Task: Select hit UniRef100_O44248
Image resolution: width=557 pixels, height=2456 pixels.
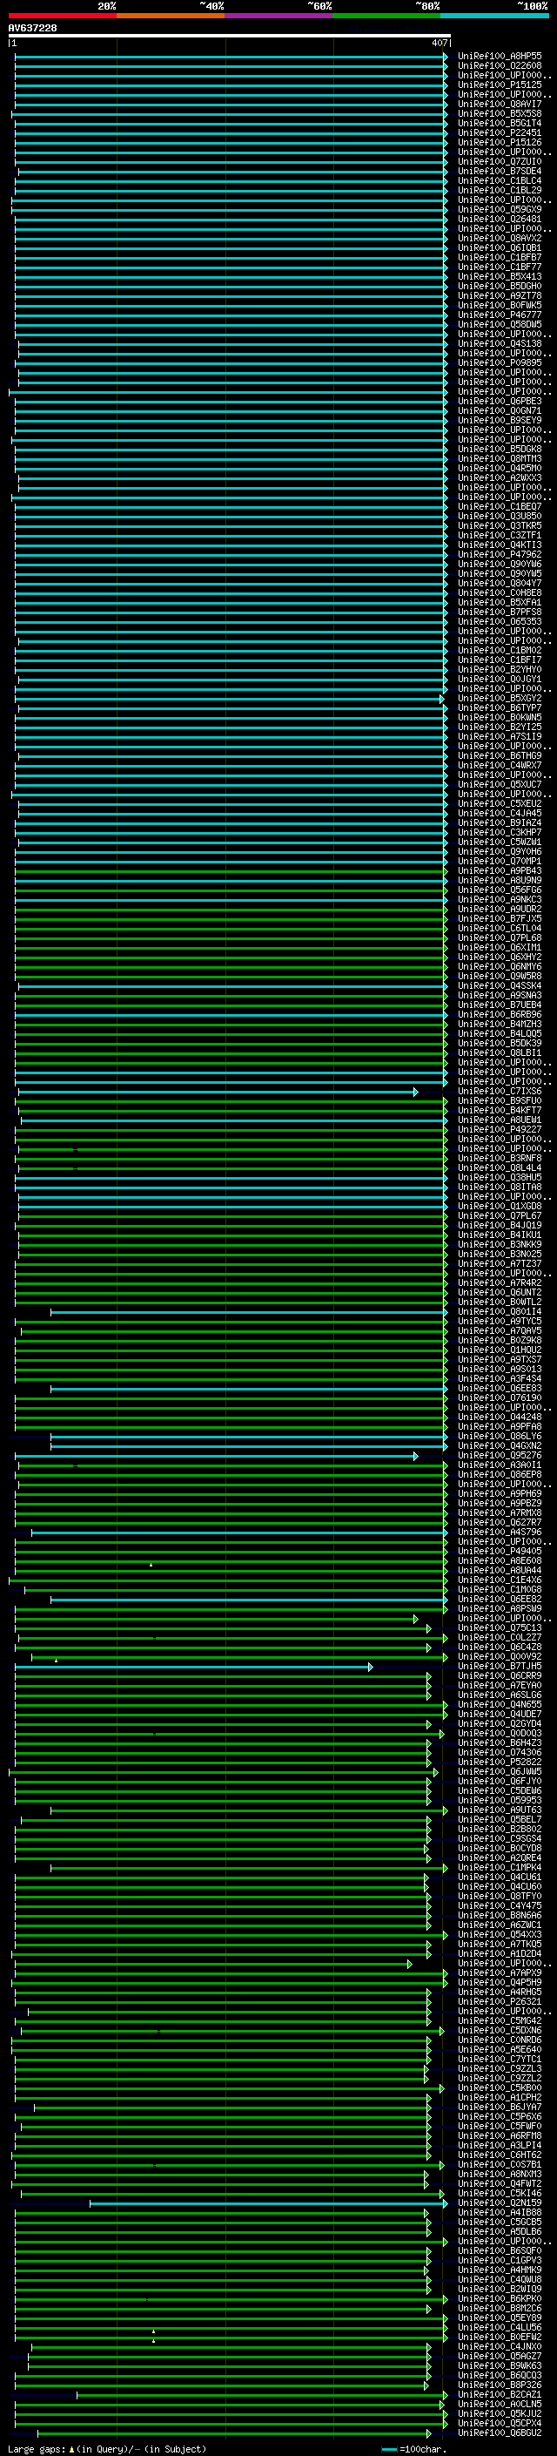Action: coord(500,1417)
